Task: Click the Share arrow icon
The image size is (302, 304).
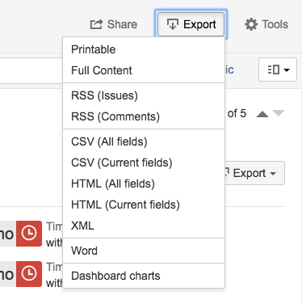Action: click(x=96, y=24)
